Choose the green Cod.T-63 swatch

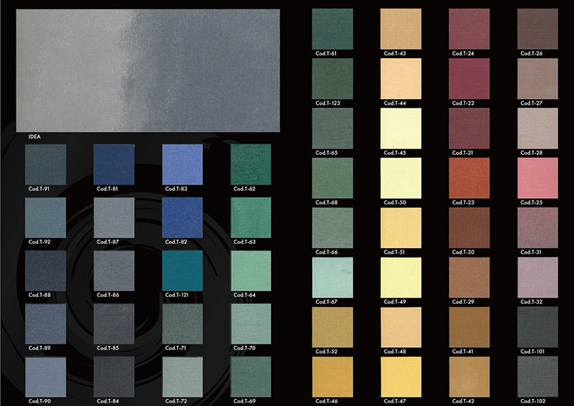pos(250,218)
